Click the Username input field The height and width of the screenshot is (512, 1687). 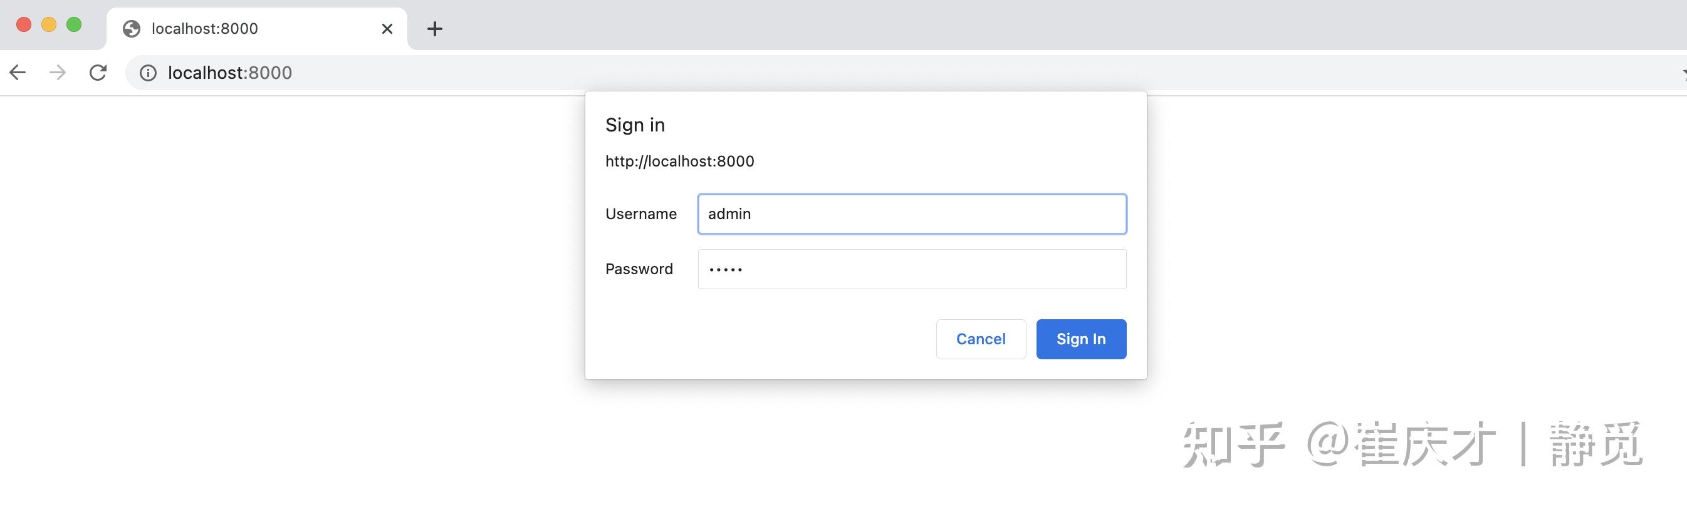[912, 215]
